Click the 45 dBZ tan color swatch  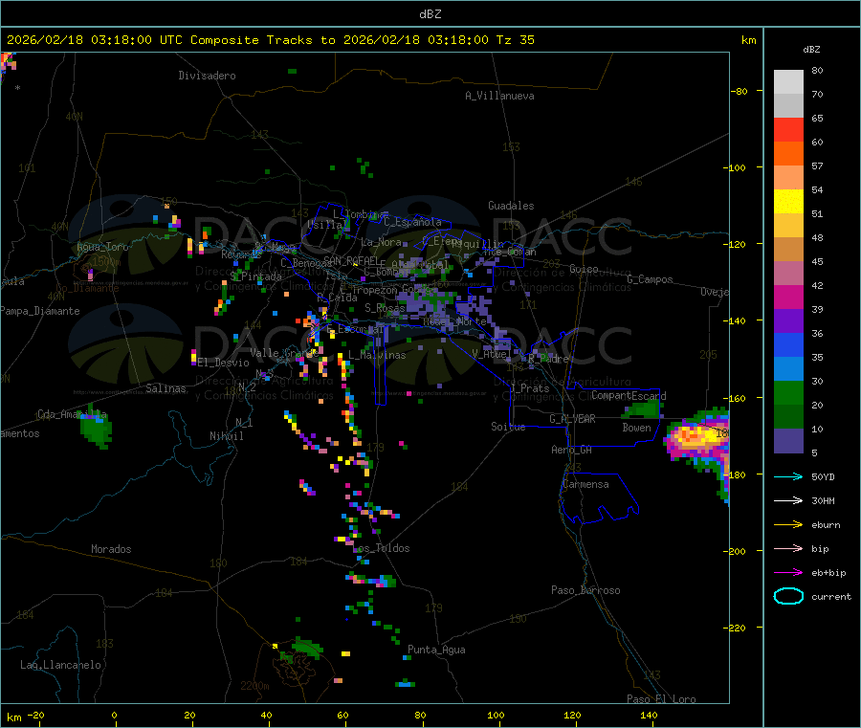tap(788, 250)
